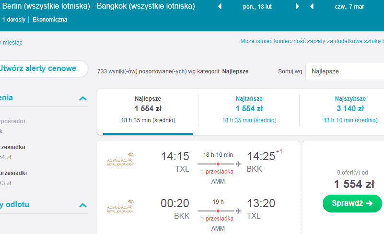Go to next departure date arrow
Screen dimensions: 384x234
297,6
